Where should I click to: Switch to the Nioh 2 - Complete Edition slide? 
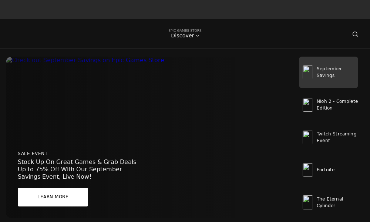[329, 105]
